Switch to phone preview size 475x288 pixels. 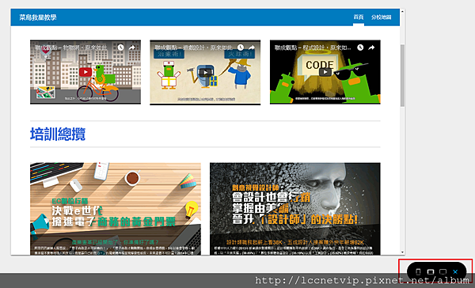click(x=418, y=271)
